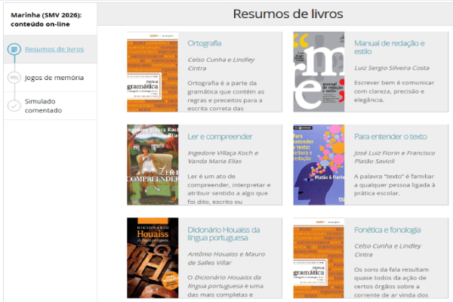Screen dimensions: 453x302
Task: Click author text Ingedore Villaça Koch e Vanda Maria Elias
Action: tap(223, 157)
